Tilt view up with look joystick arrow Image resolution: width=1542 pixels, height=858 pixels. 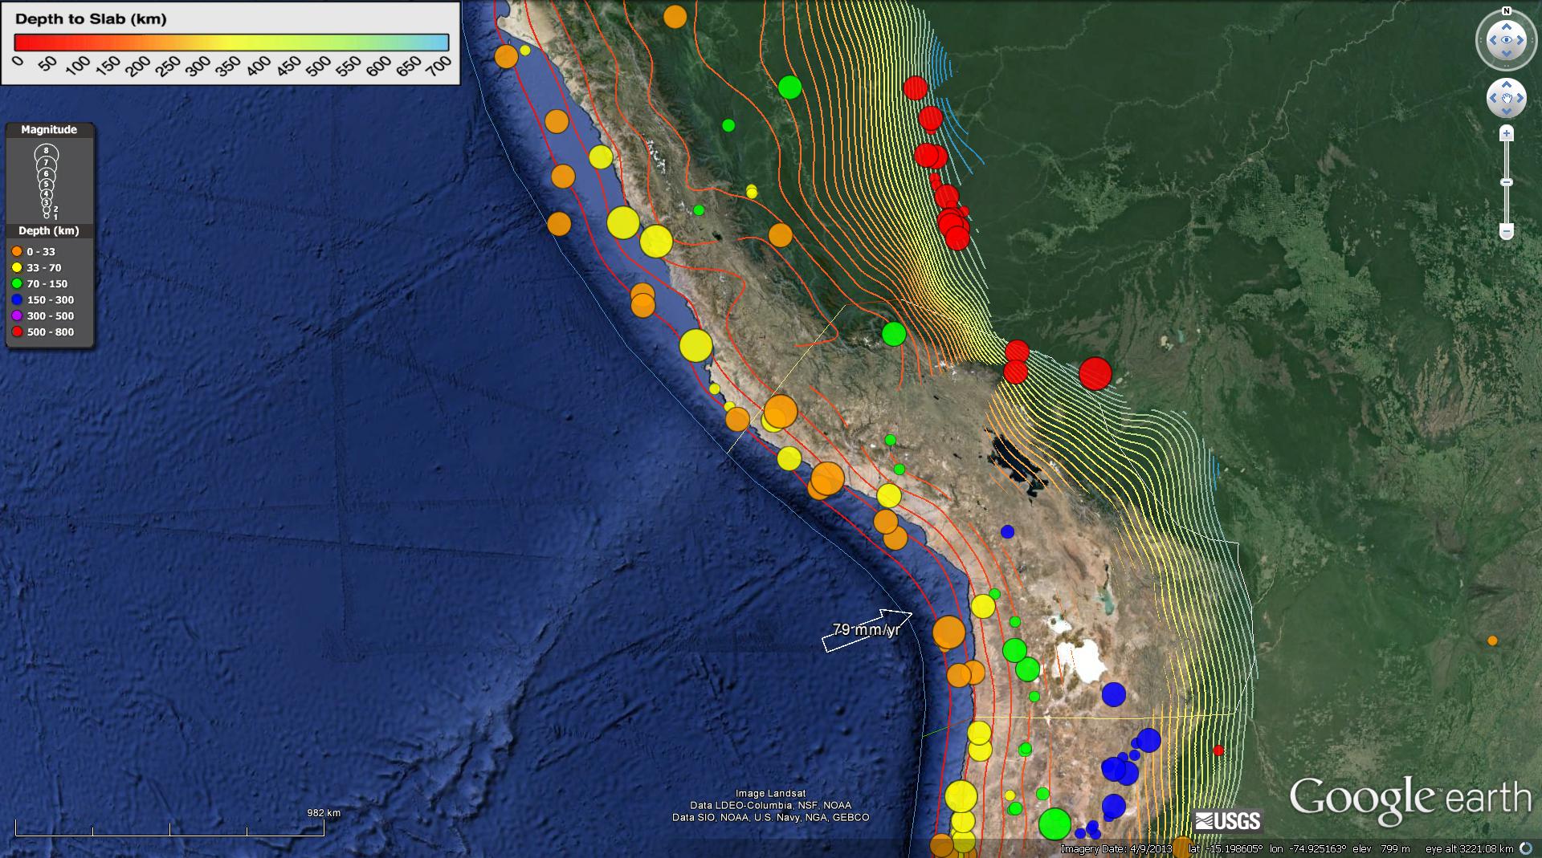point(1506,26)
